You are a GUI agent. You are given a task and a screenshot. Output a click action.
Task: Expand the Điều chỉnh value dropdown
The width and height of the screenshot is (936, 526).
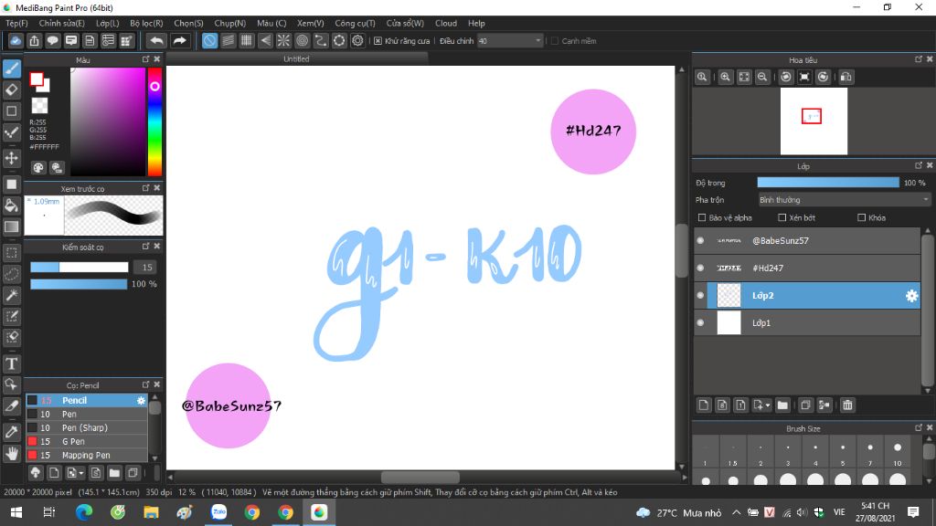537,41
